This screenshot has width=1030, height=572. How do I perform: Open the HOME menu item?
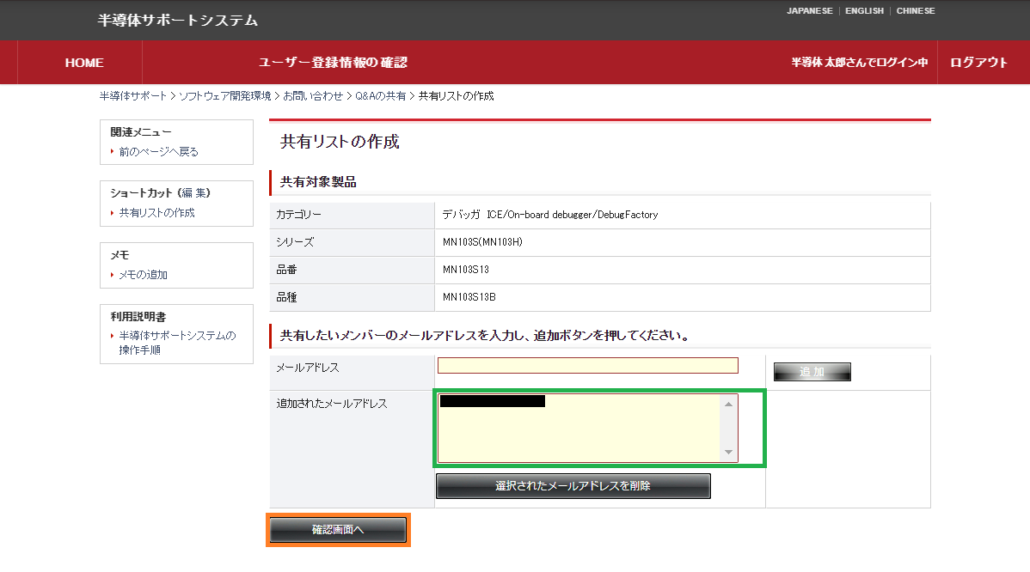click(x=84, y=63)
